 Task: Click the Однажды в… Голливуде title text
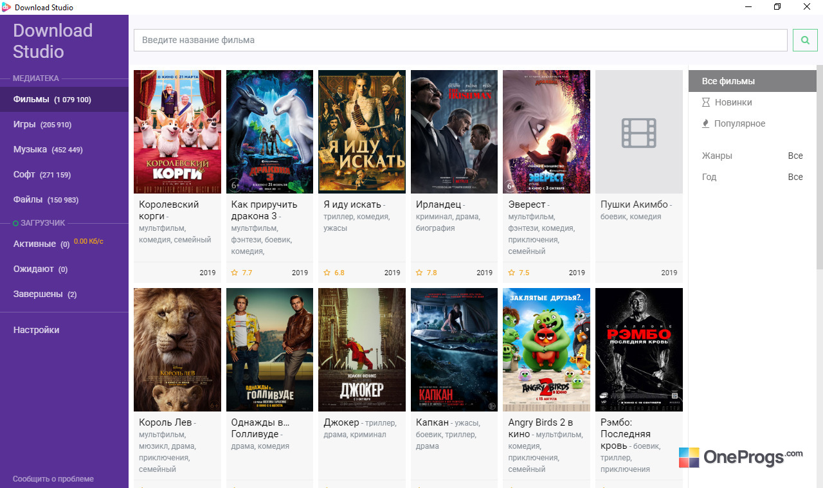point(260,428)
